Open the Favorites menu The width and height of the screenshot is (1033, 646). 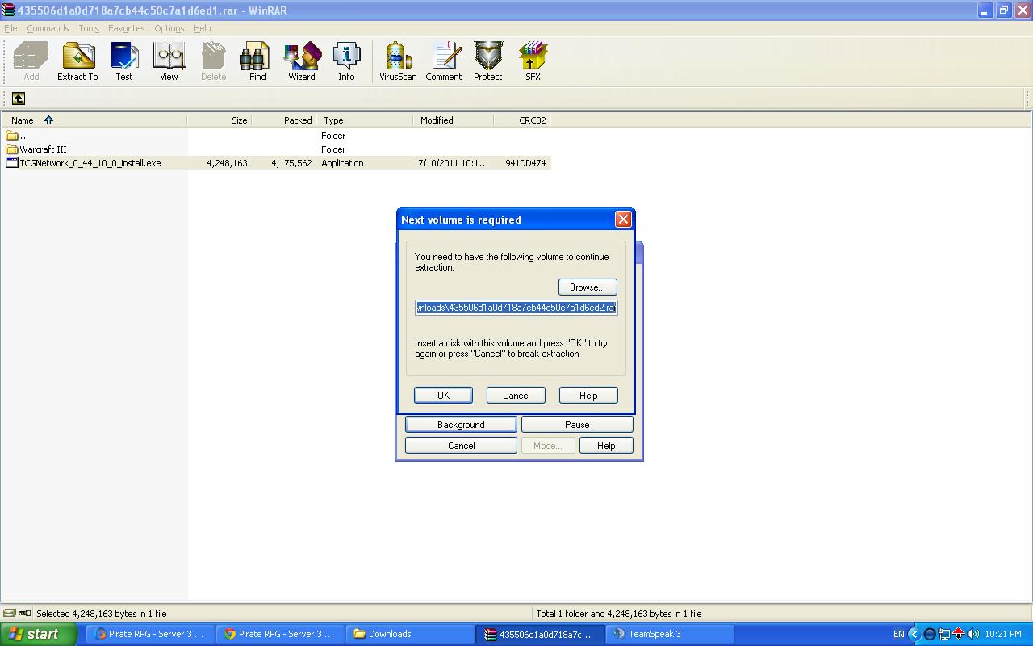tap(127, 28)
